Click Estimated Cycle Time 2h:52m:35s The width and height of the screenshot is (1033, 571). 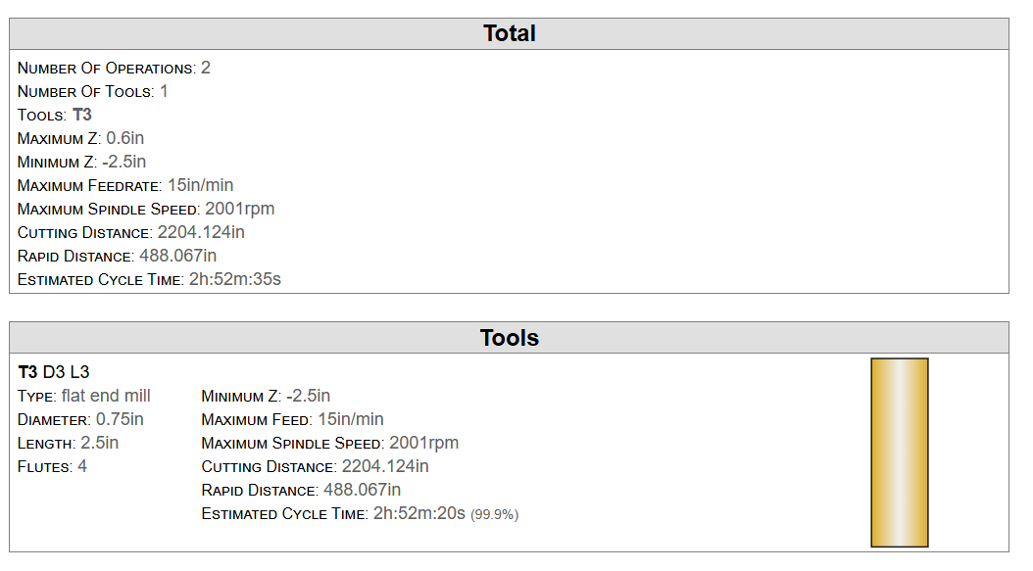tap(235, 279)
